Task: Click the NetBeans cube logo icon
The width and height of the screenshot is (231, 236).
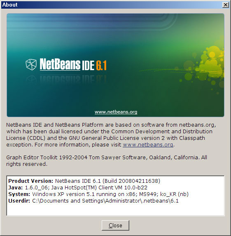Action: 31,64
